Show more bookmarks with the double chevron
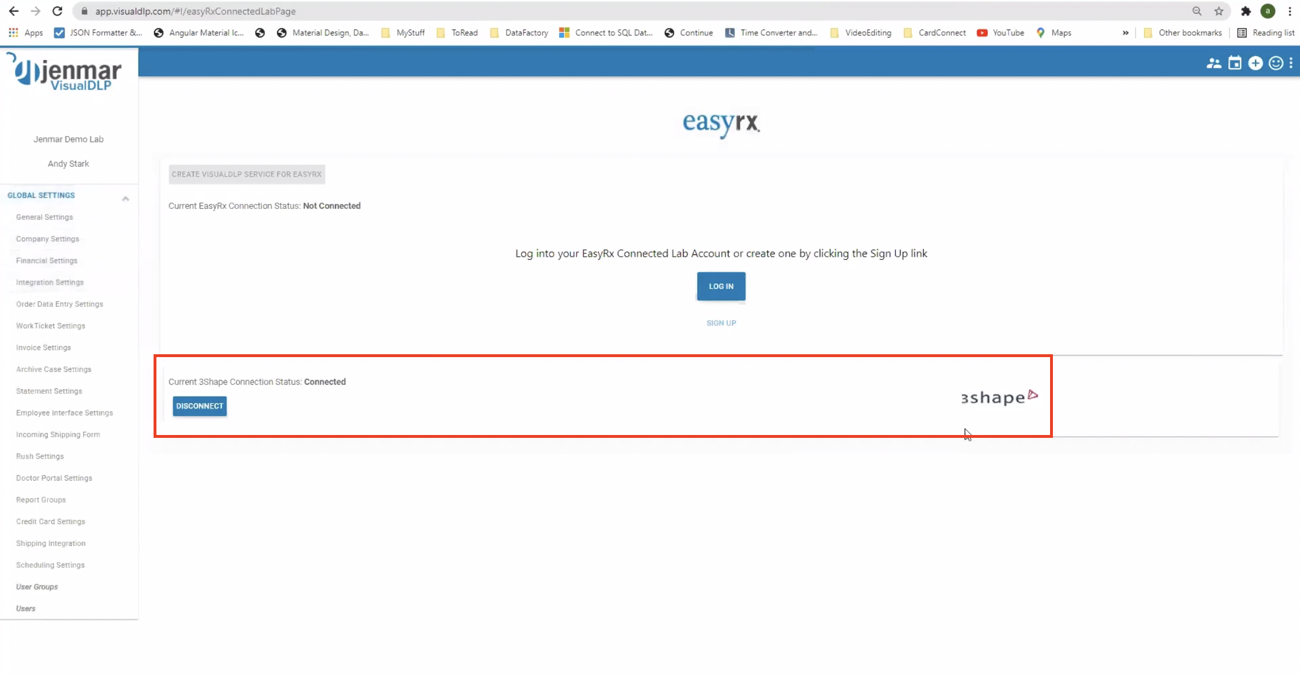 (1125, 33)
